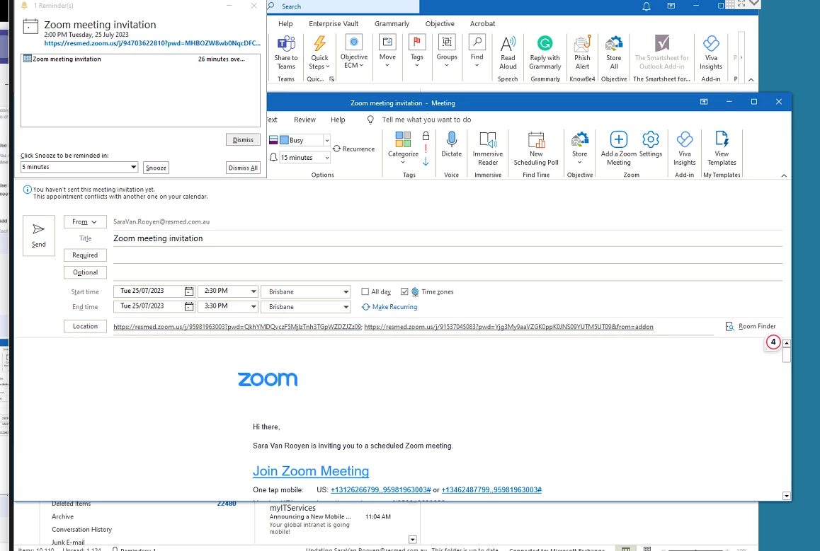Start Read Aloud speech tool
Screen dimensions: 820x551
click(508, 52)
